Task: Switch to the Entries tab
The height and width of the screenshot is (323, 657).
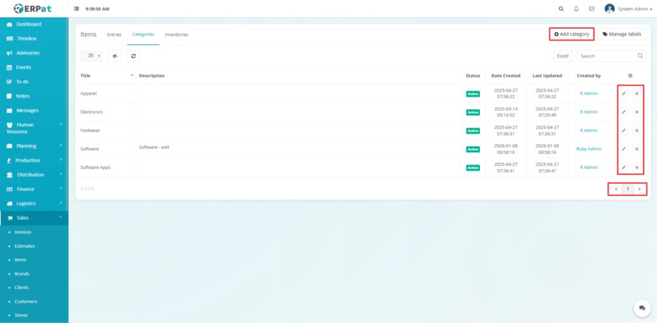Action: [x=114, y=35]
